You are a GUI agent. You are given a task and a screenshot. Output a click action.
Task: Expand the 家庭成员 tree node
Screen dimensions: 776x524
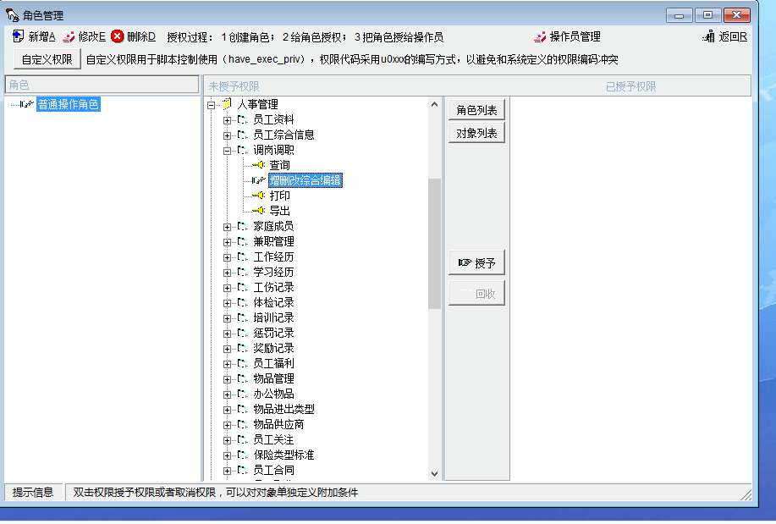227,226
